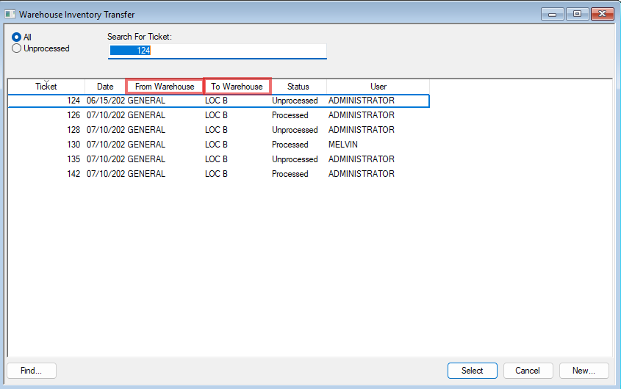Create a transfer with New... button
This screenshot has height=389, width=621.
[584, 371]
